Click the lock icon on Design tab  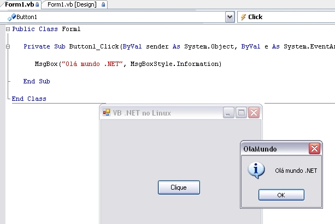click(103, 4)
